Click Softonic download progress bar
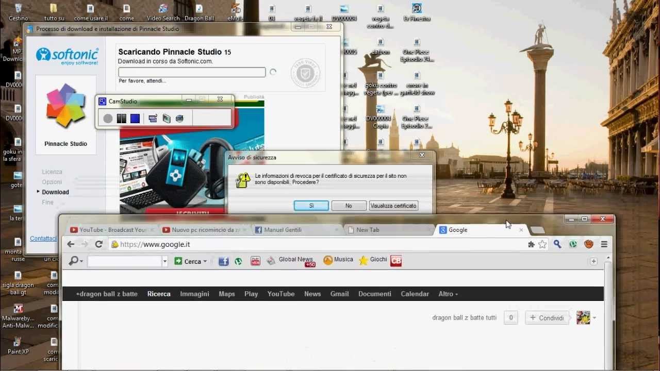 click(192, 73)
